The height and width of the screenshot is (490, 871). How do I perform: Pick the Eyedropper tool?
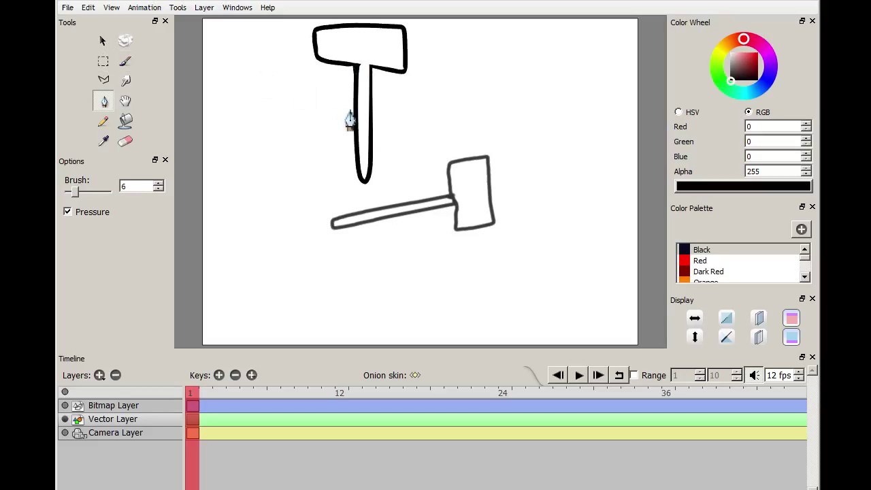pos(103,141)
